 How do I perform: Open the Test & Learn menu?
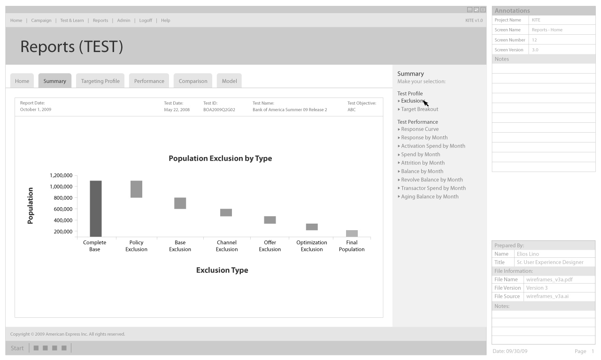(x=72, y=21)
